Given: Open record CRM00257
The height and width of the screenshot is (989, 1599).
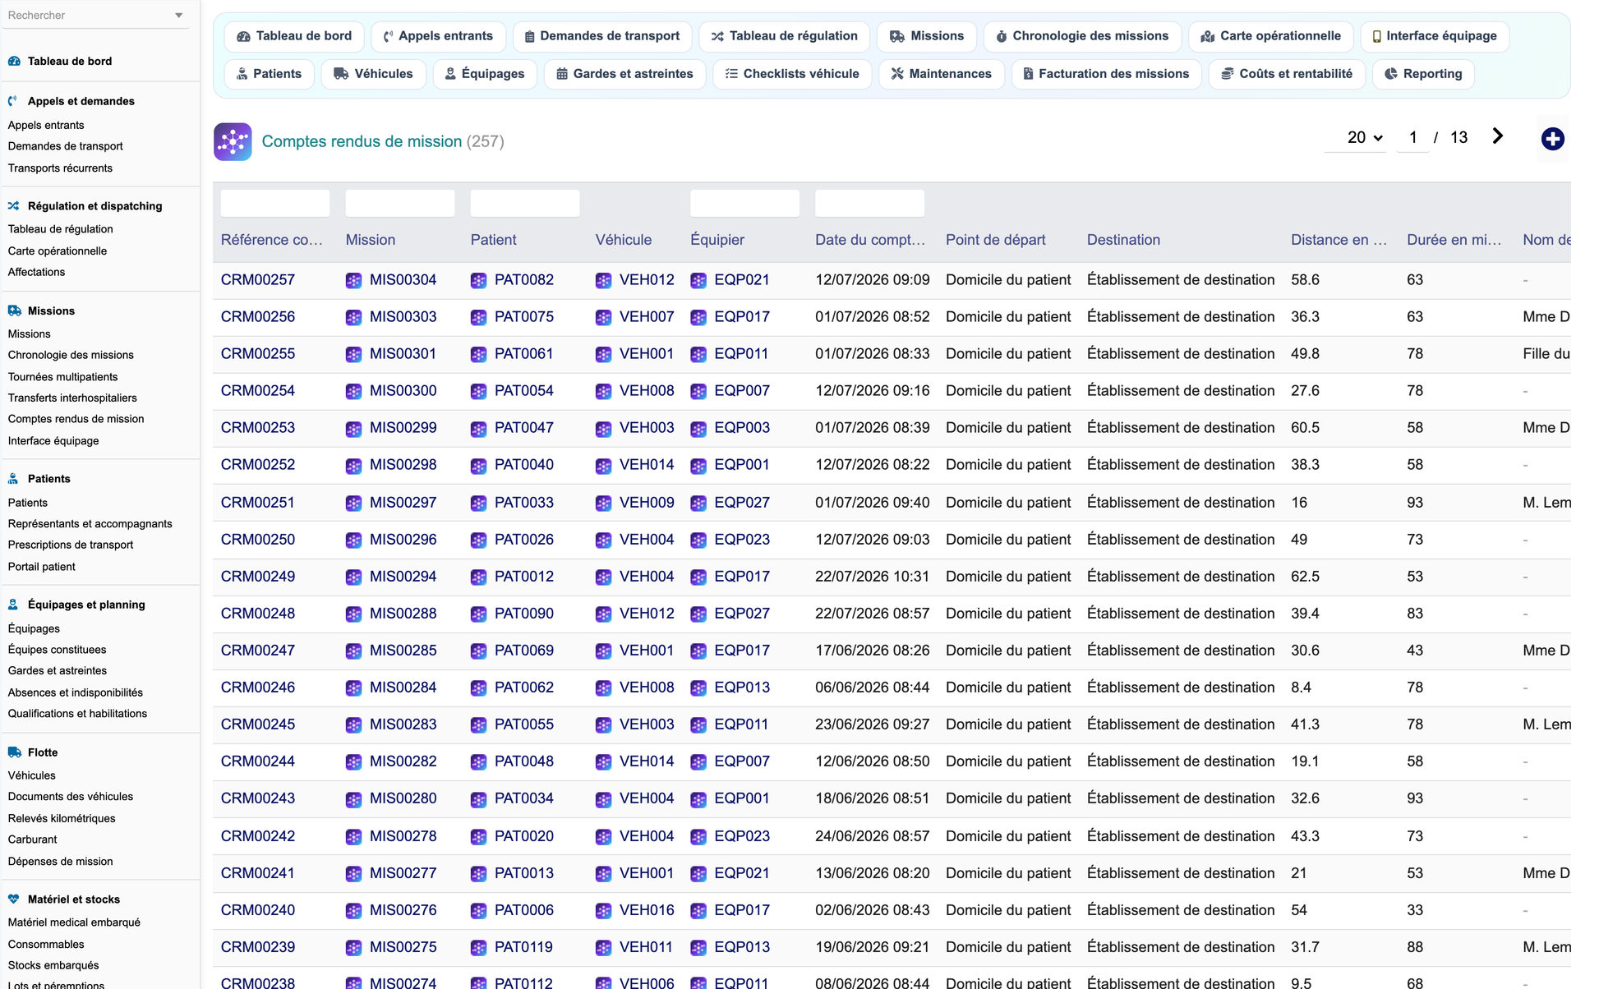Looking at the screenshot, I should (x=258, y=280).
